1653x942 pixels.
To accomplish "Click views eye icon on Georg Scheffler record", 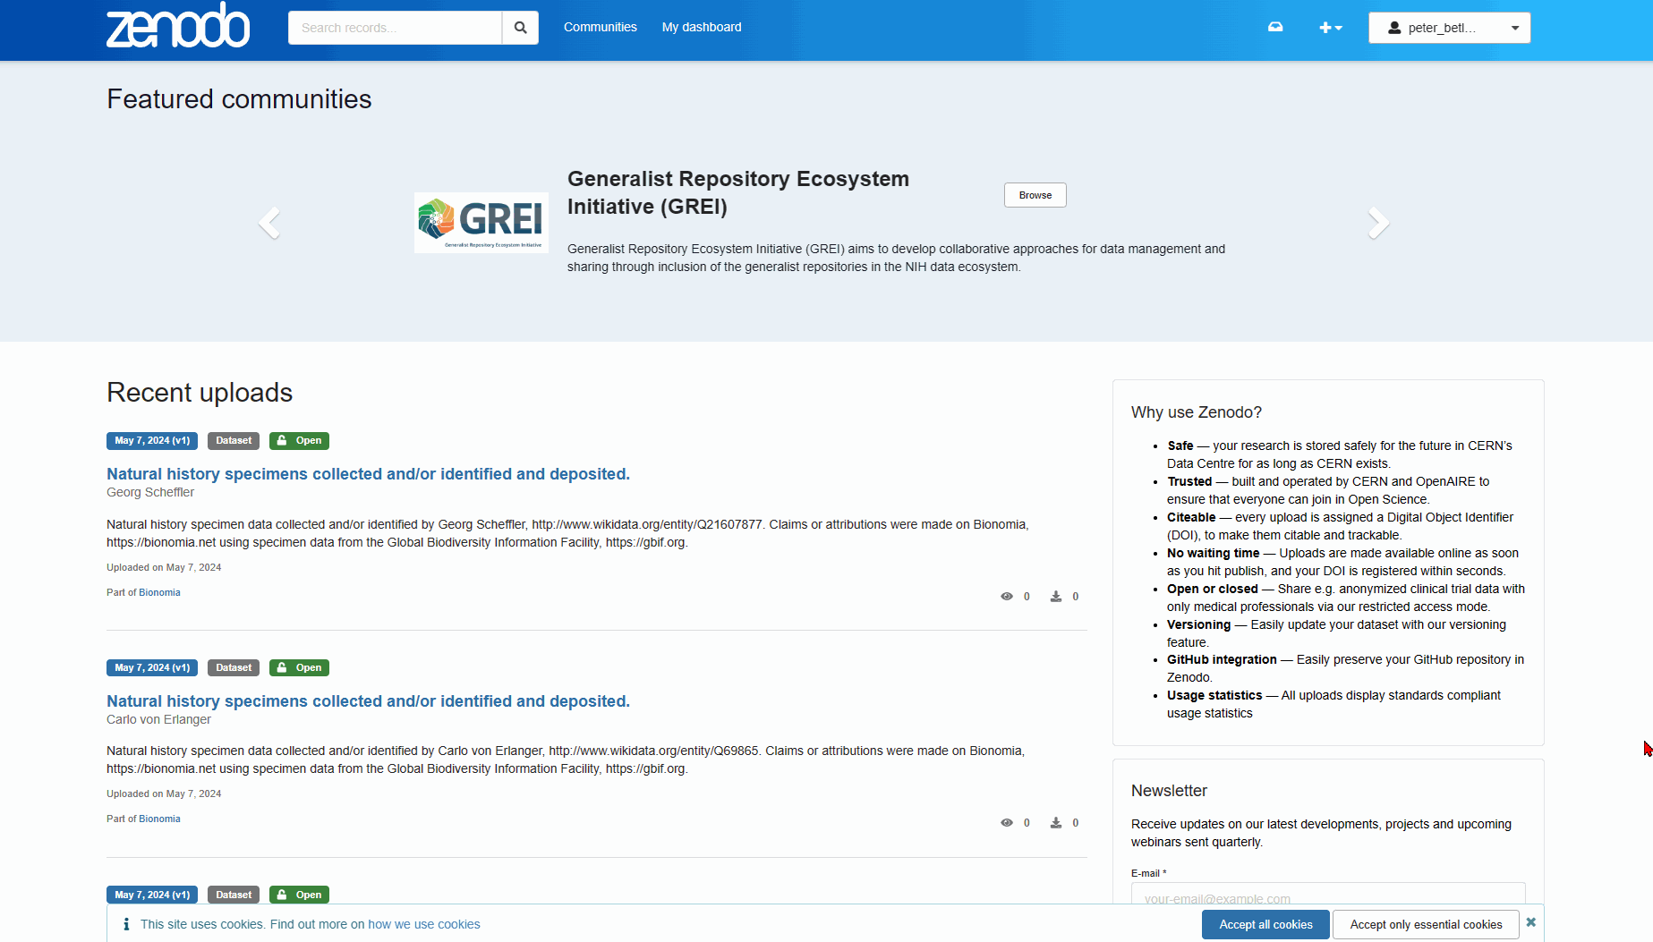I will click(x=1007, y=597).
